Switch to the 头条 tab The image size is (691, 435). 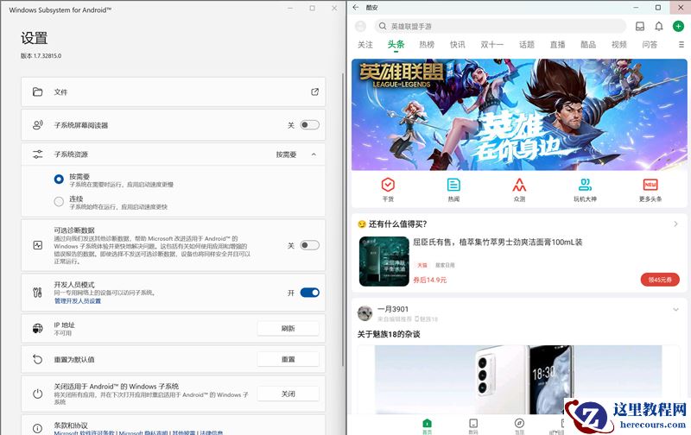(396, 45)
